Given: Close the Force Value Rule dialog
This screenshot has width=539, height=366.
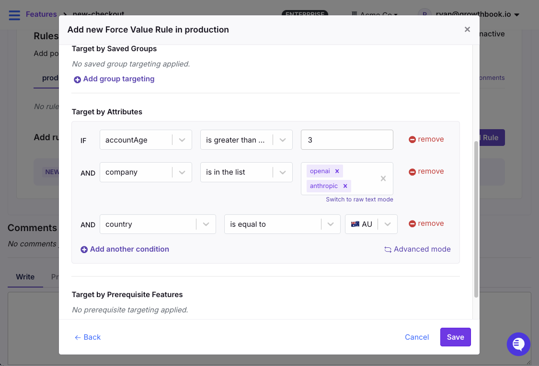Looking at the screenshot, I should 467,30.
